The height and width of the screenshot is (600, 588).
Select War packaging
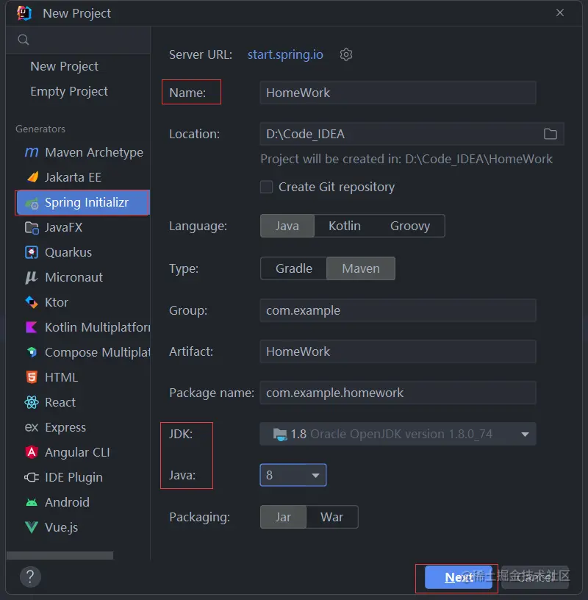[331, 517]
